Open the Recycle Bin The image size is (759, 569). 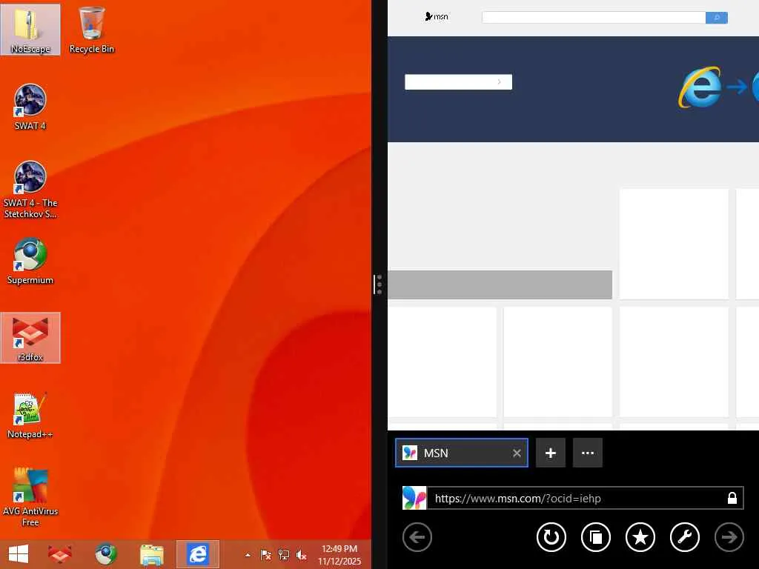coord(91,29)
